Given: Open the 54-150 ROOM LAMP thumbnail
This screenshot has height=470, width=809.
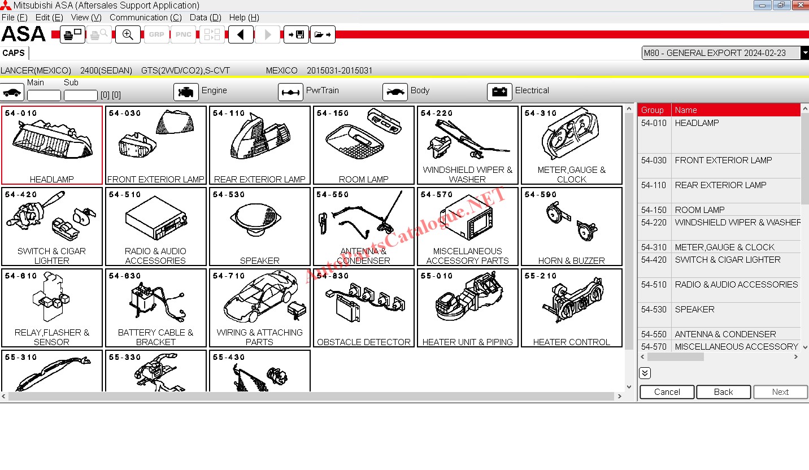Looking at the screenshot, I should pyautogui.click(x=364, y=145).
